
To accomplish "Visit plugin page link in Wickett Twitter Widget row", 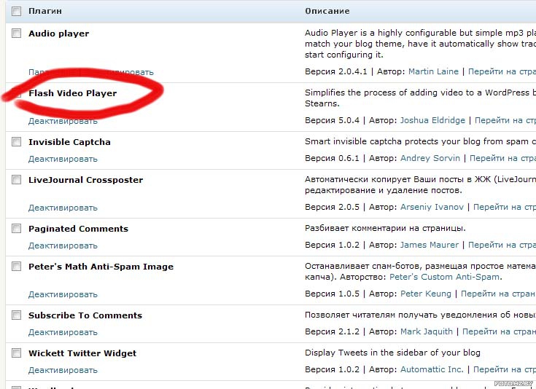I will pyautogui.click(x=505, y=370).
